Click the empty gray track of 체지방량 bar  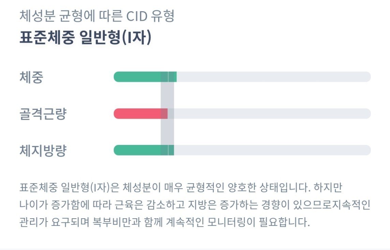pyautogui.click(x=272, y=150)
